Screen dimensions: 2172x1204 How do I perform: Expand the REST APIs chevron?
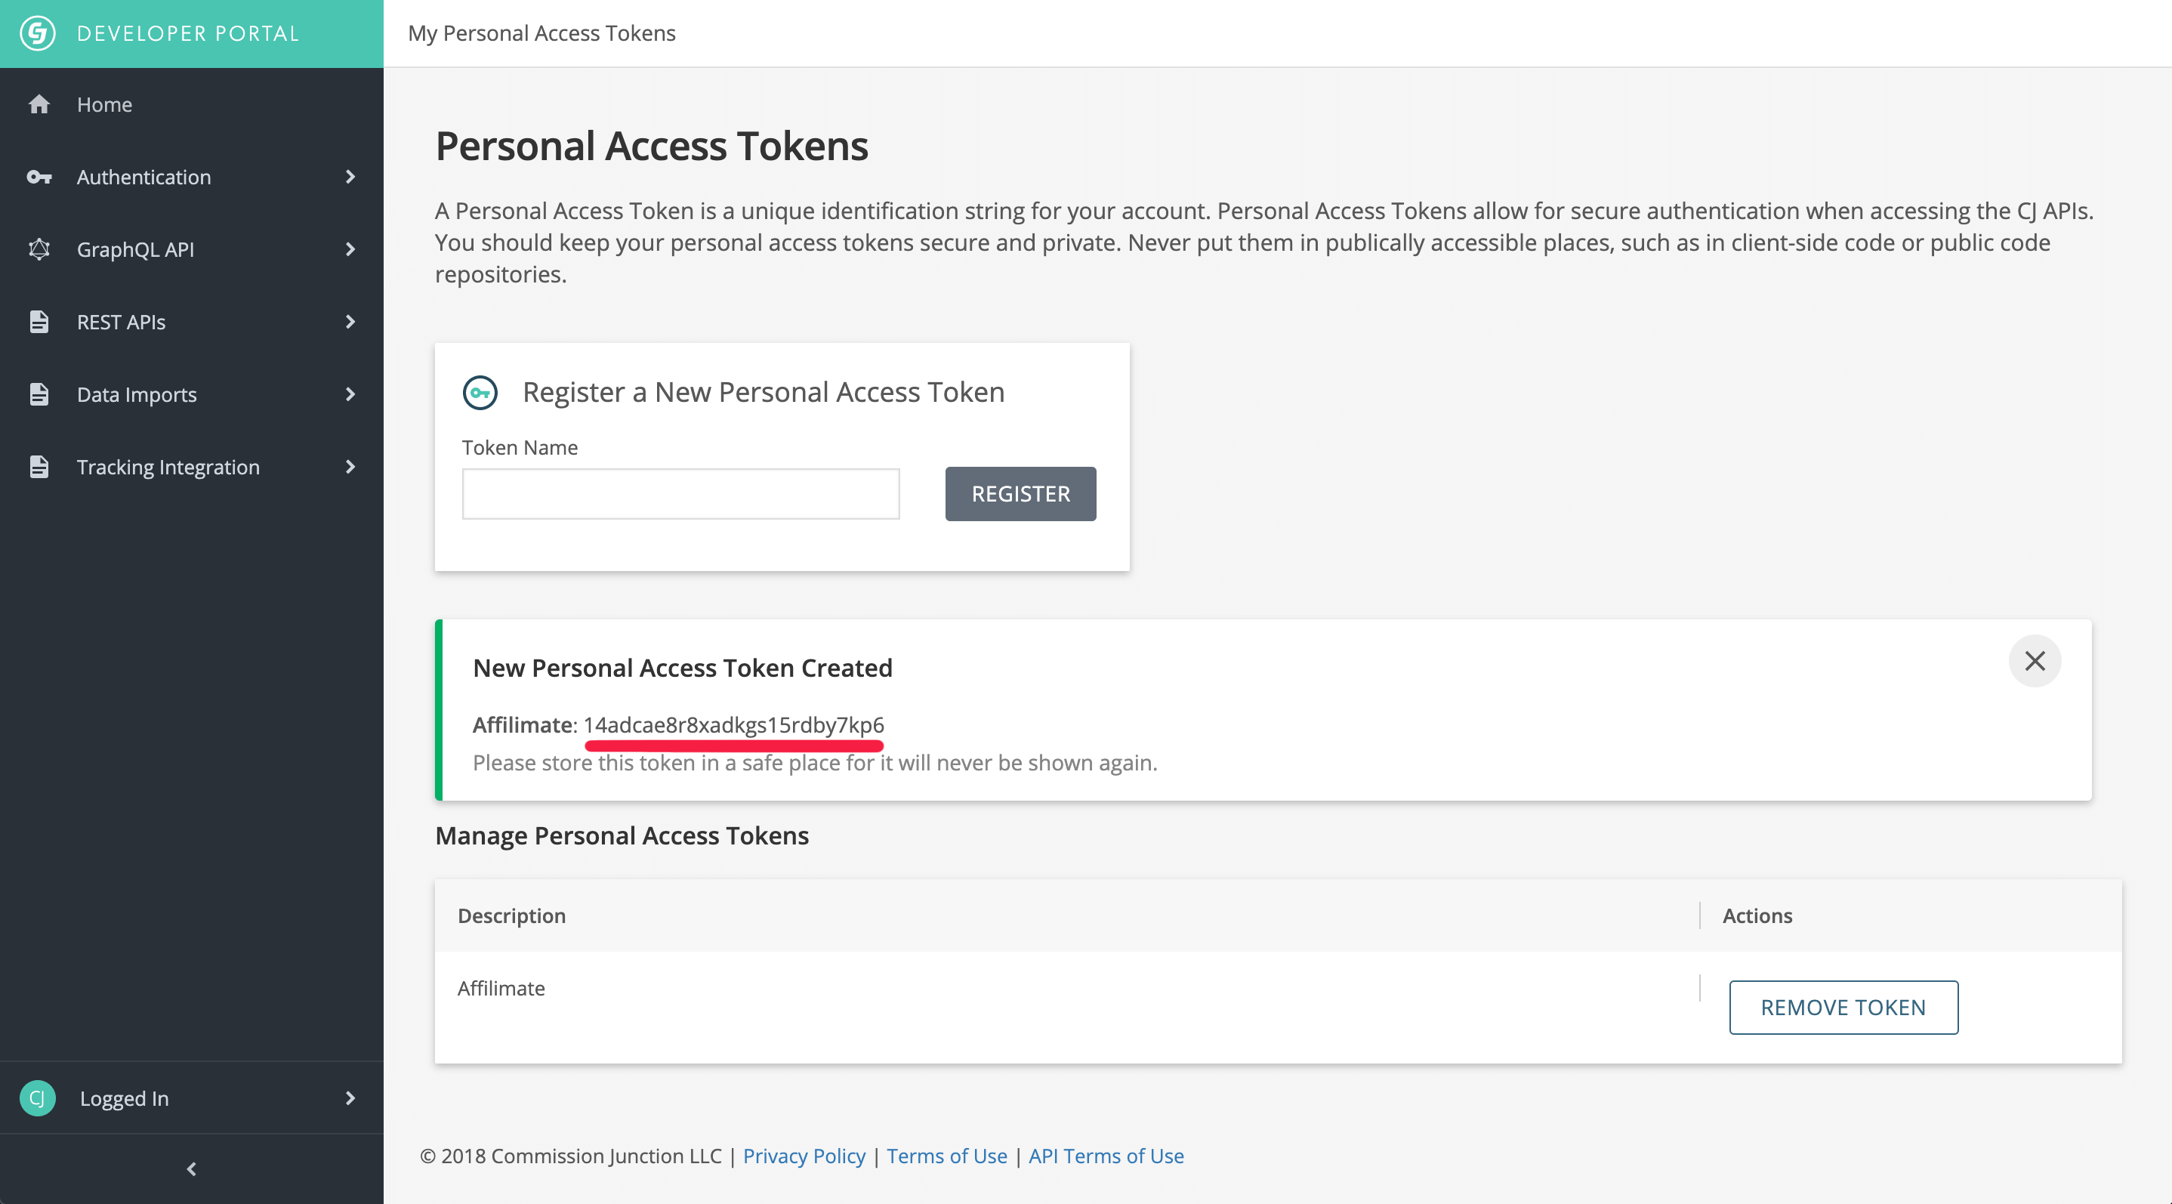click(x=350, y=322)
